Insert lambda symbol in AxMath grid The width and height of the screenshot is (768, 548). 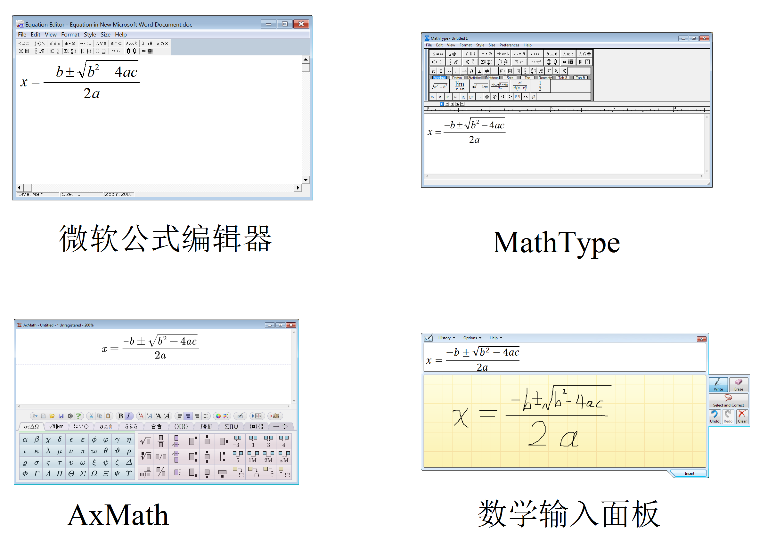pos(48,451)
